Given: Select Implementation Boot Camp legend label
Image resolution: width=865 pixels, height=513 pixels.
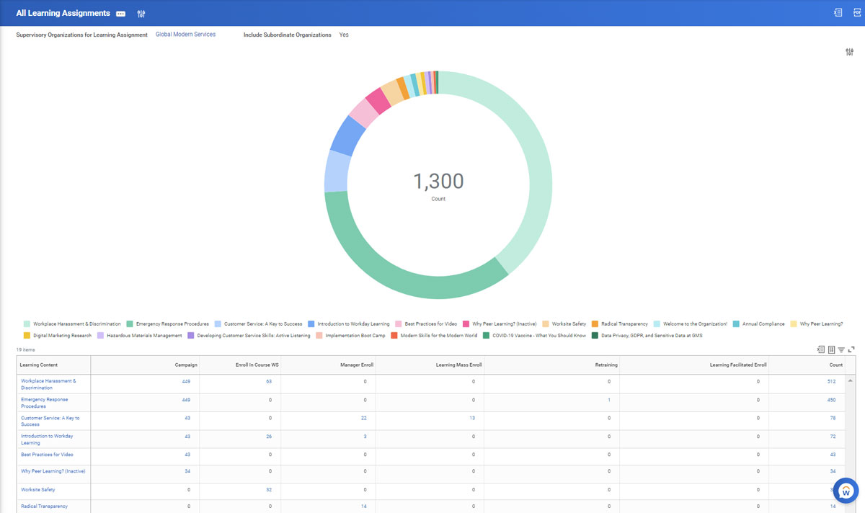Looking at the screenshot, I should 355,336.
